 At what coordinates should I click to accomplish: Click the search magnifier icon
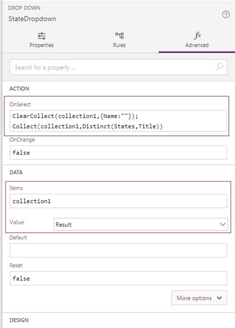(220, 67)
